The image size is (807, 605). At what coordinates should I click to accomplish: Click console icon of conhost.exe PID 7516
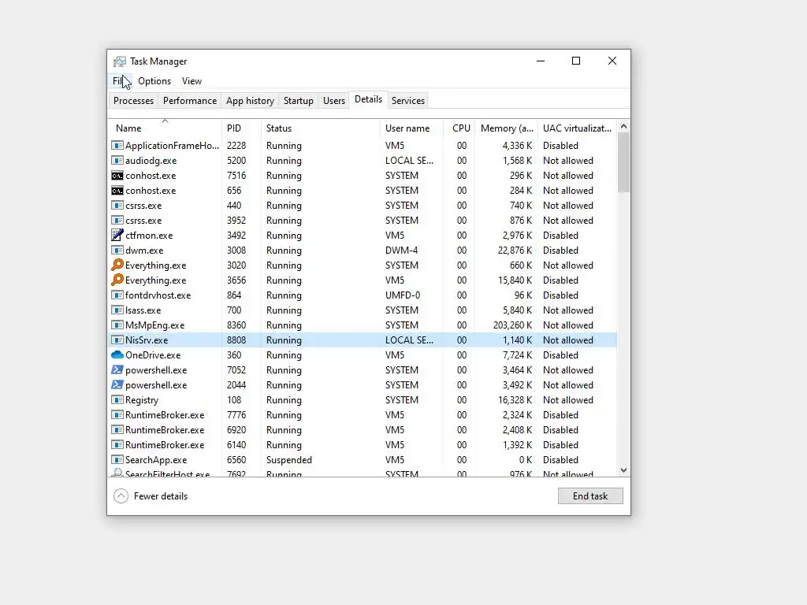(117, 176)
